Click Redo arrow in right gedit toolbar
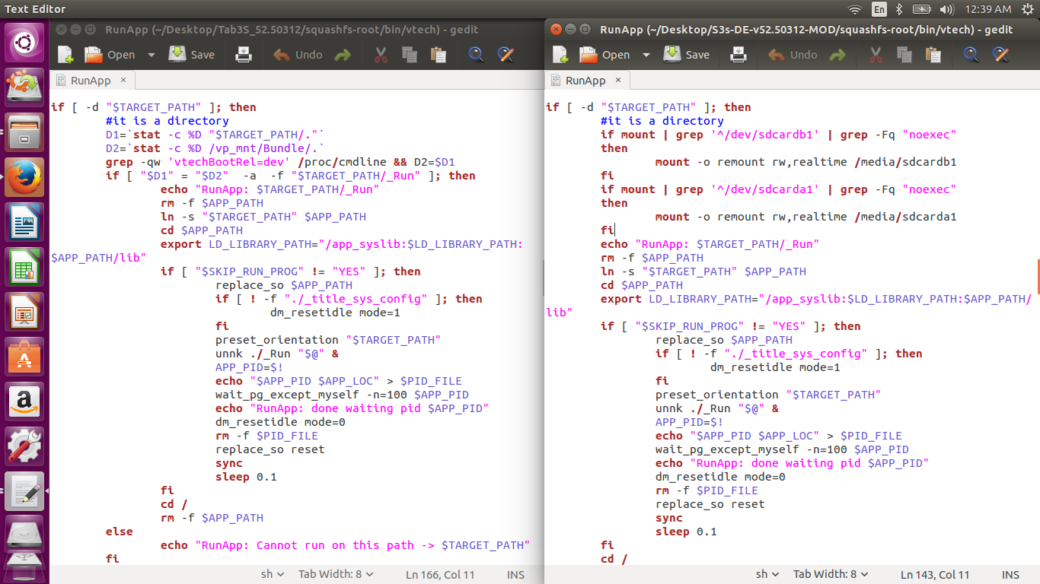Viewport: 1040px width, 584px height. point(837,55)
